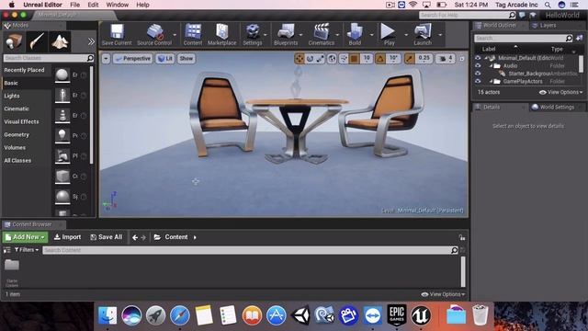Select the translate gizmo tool in the viewport

pos(300,59)
